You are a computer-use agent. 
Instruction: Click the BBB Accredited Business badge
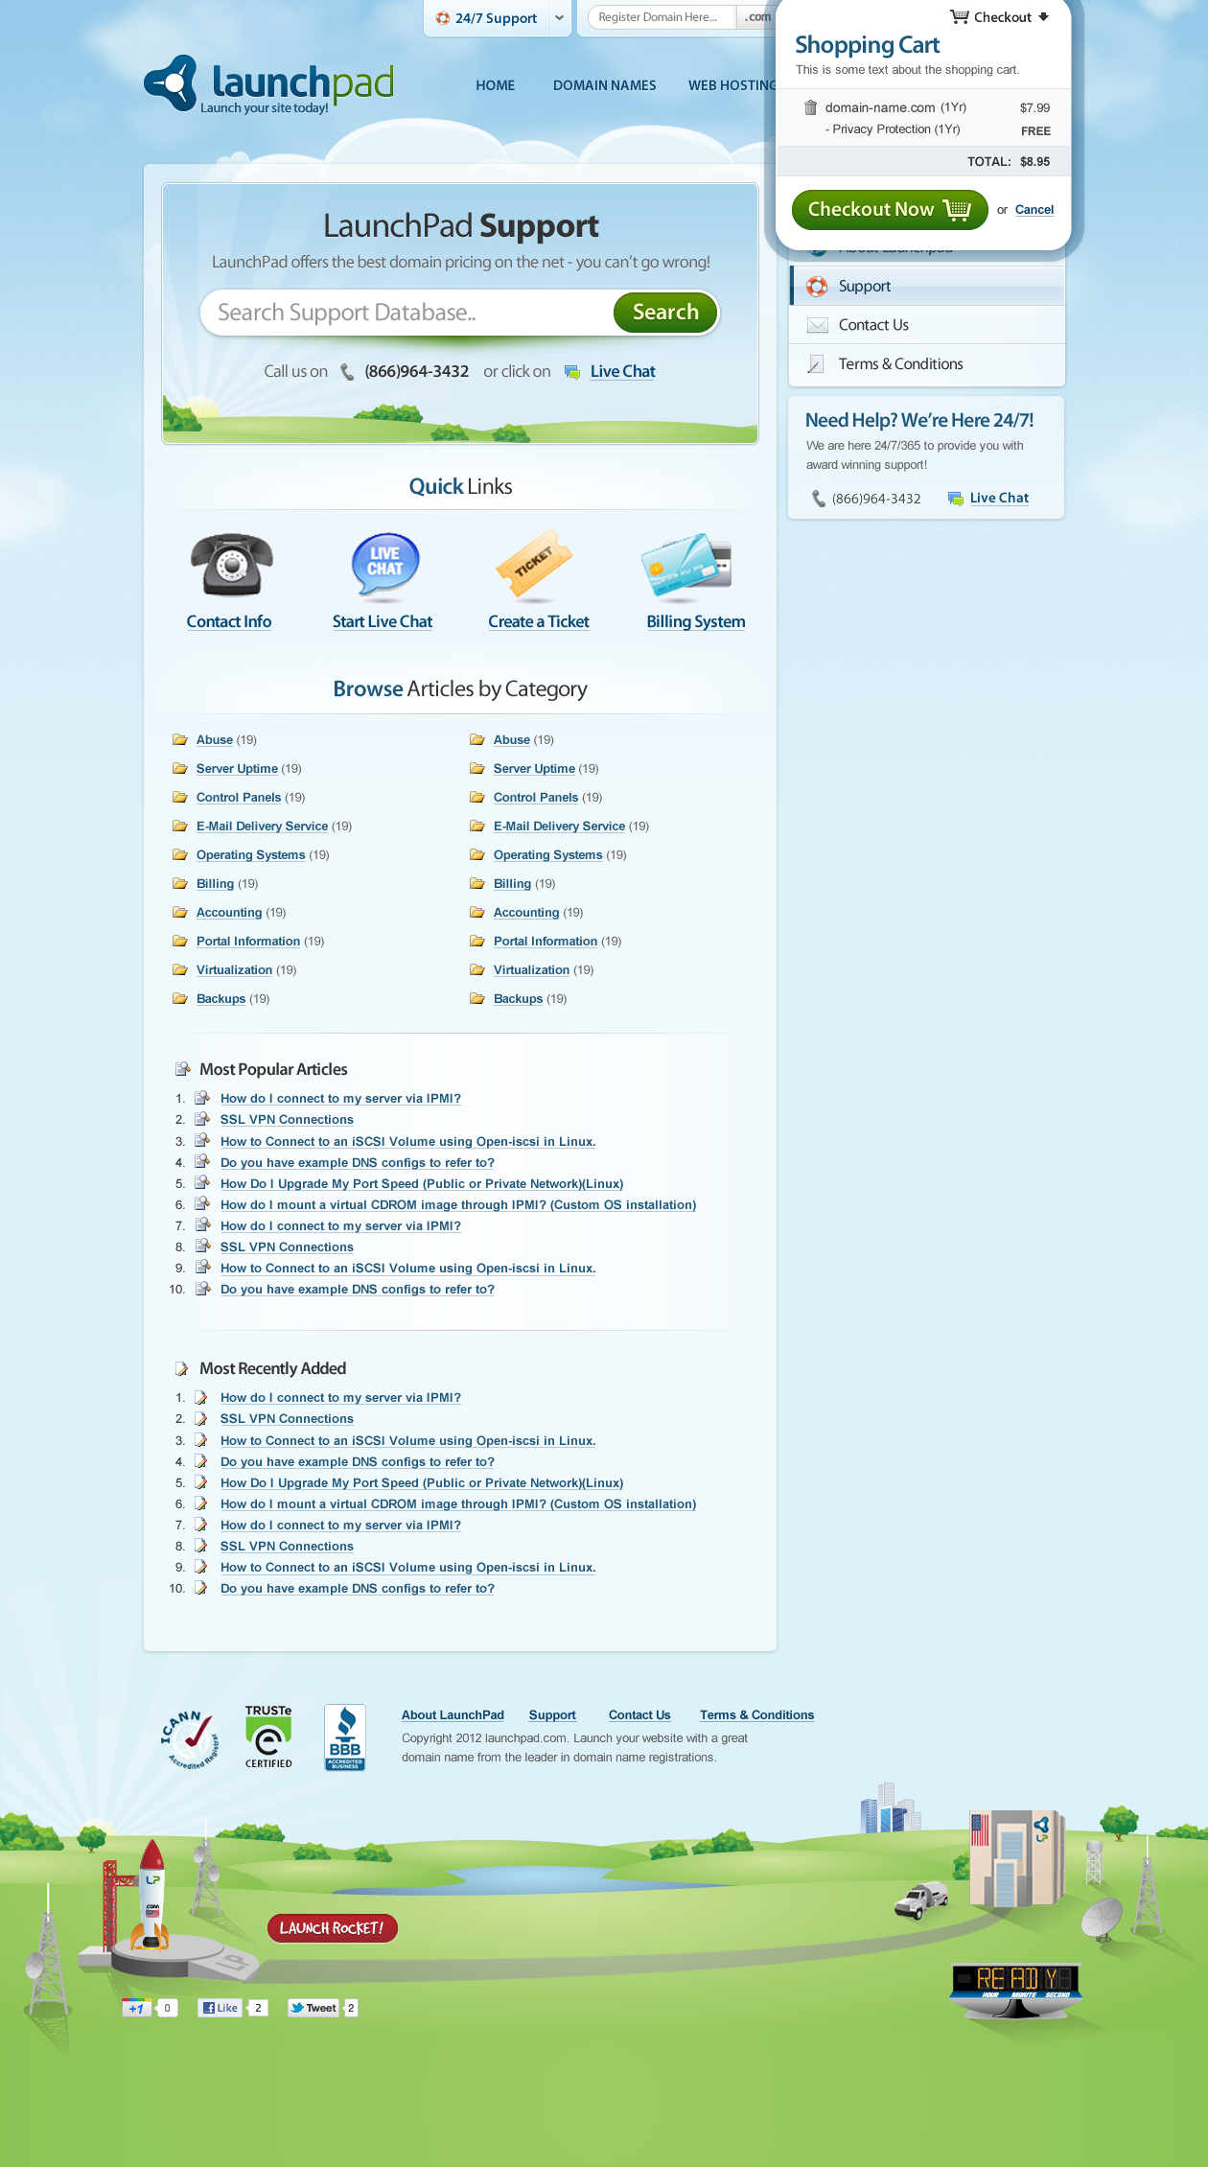(x=345, y=1737)
